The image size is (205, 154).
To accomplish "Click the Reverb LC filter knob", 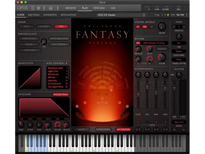I will pyautogui.click(x=138, y=59).
